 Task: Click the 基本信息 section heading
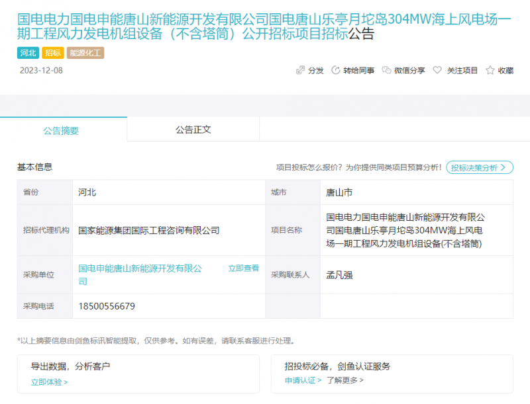[35, 167]
